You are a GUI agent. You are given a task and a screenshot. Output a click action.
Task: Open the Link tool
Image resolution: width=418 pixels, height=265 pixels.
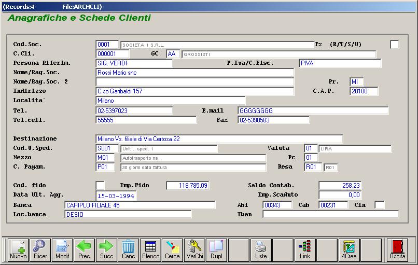pyautogui.click(x=305, y=250)
